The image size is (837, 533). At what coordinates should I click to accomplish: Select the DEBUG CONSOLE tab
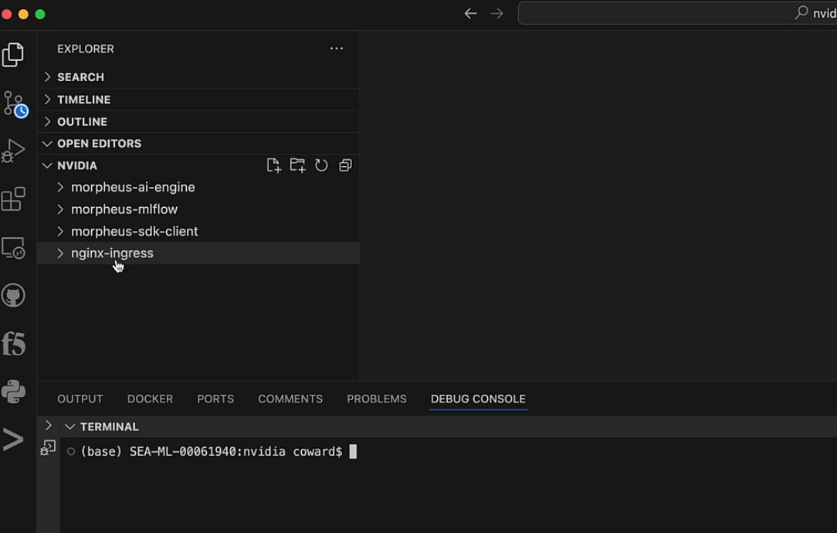(x=478, y=399)
